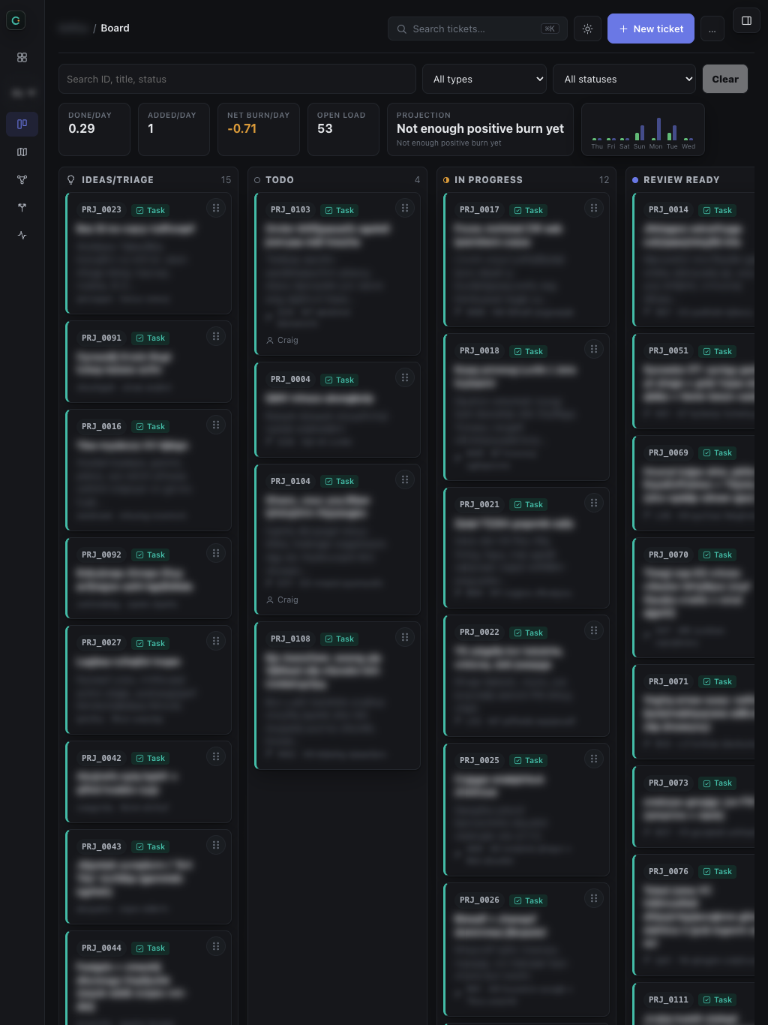
Task: Click the Done/Day 0.29 stat card
Action: click(94, 129)
